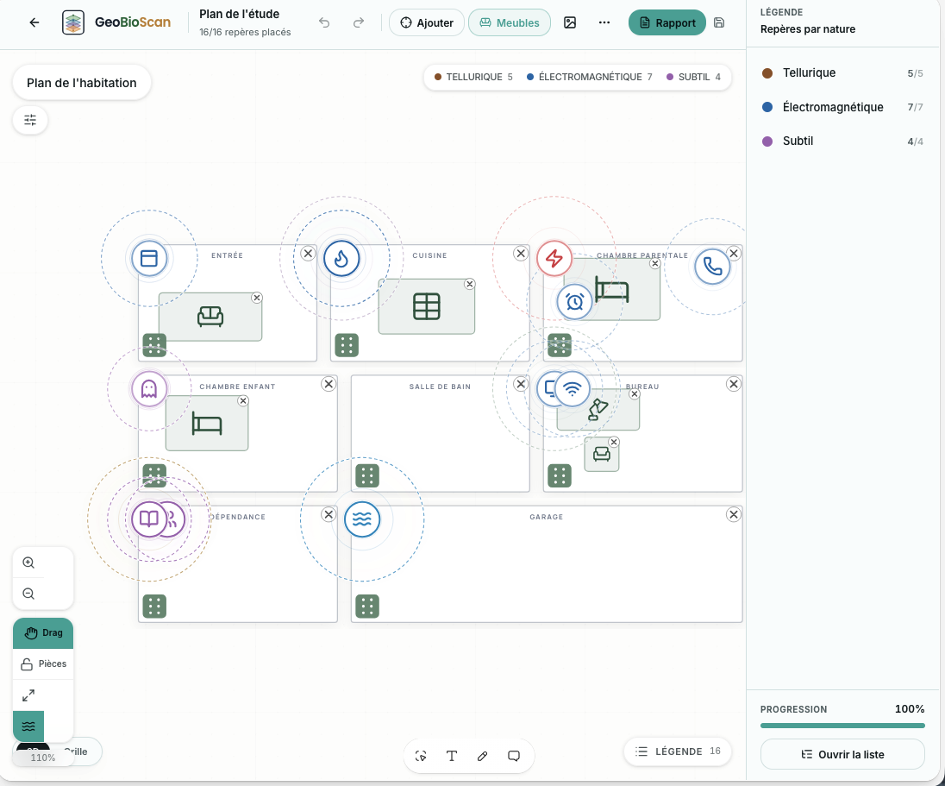Select the red lightning bolt marker
Image resolution: width=945 pixels, height=786 pixels.
(x=554, y=258)
